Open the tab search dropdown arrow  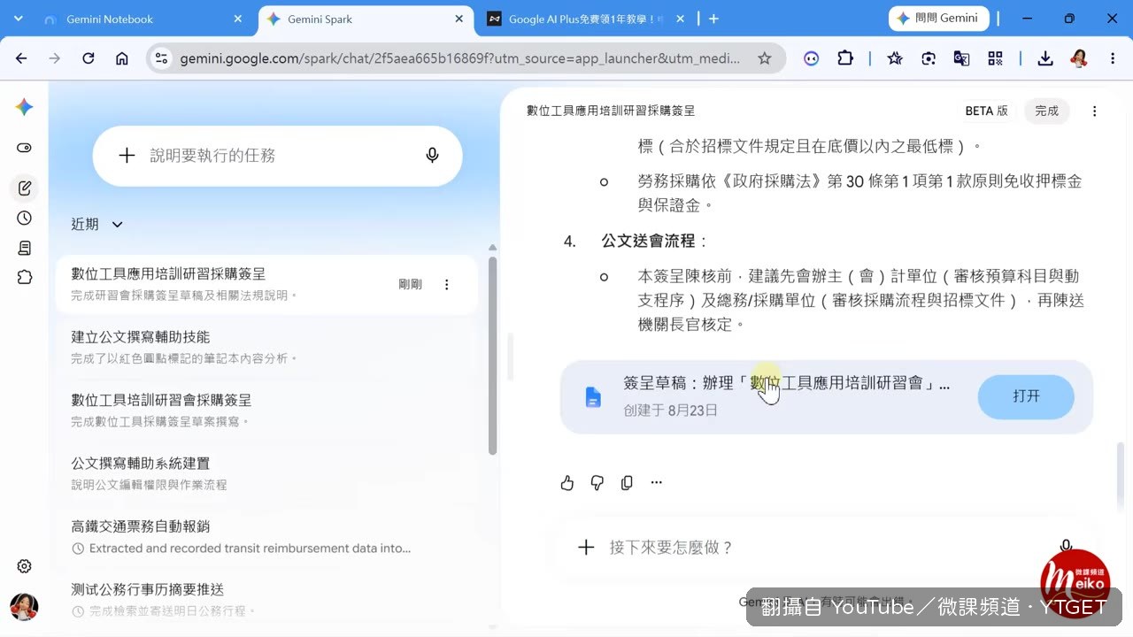pyautogui.click(x=19, y=19)
